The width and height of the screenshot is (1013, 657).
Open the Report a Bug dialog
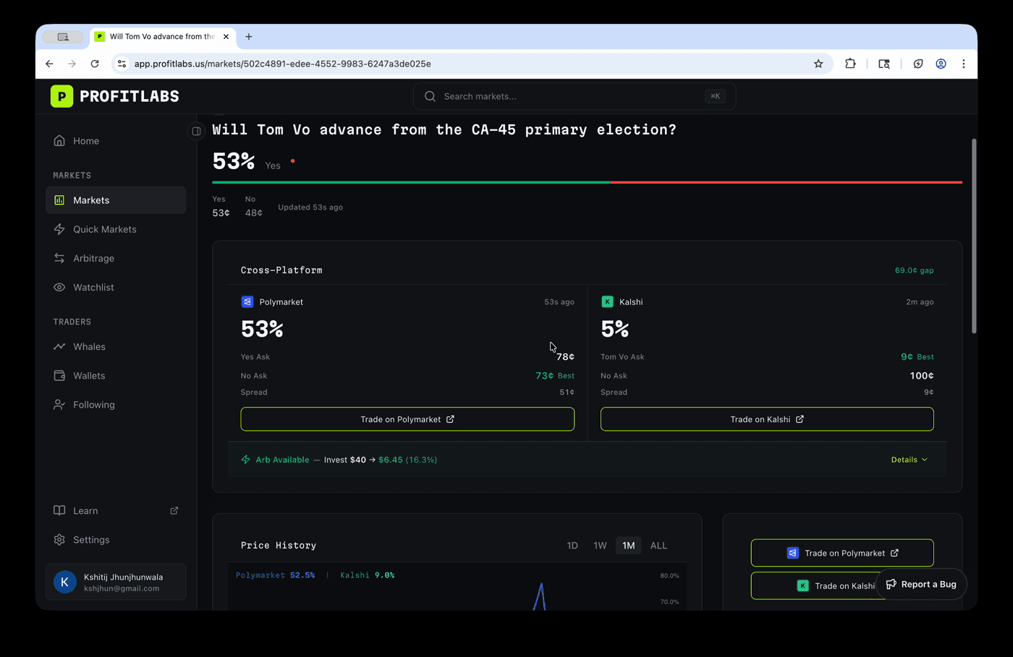pos(921,584)
